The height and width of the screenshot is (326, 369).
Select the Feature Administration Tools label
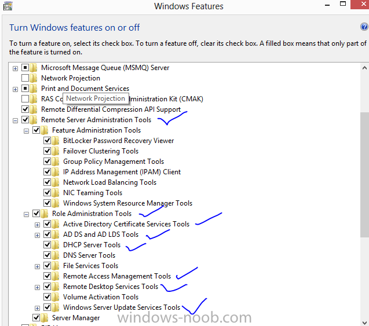pyautogui.click(x=96, y=130)
